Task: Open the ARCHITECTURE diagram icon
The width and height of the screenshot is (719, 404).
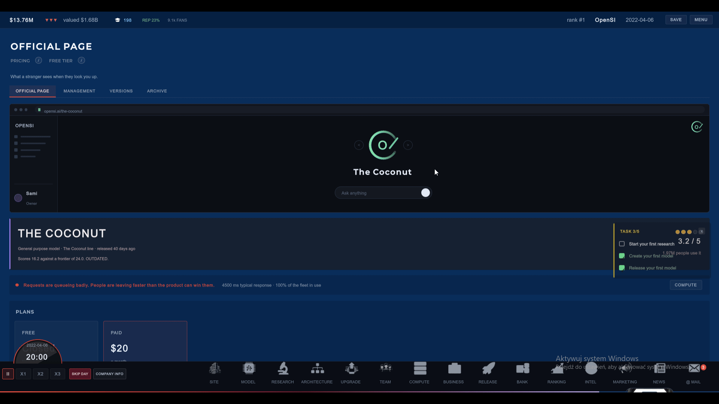Action: click(x=317, y=369)
